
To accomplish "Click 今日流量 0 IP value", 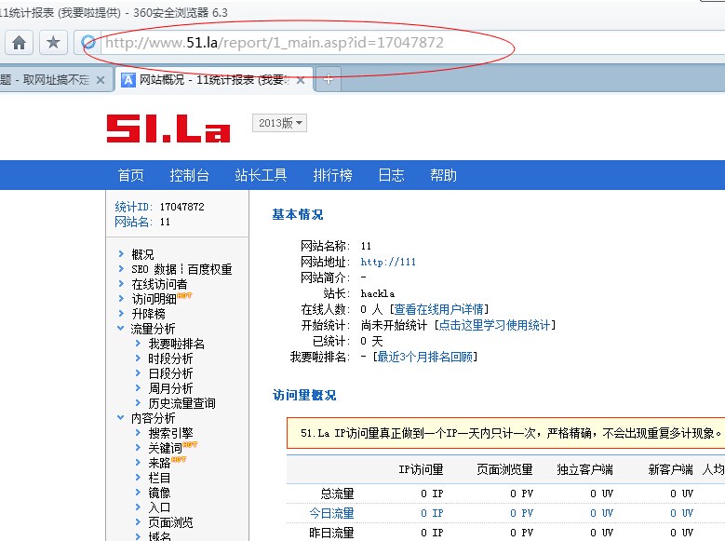I will (432, 513).
